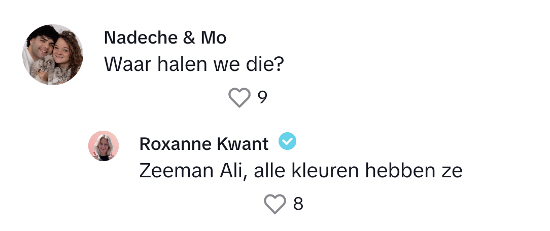This screenshot has height=231, width=550.
Task: Open Roxanne Kwant's profile picture
Action: point(104,146)
